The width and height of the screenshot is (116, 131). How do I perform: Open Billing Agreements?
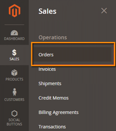click(59, 112)
